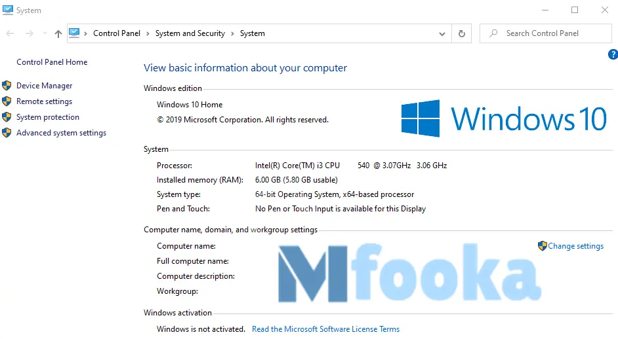Select the System breadcrumb
This screenshot has height=339, width=618.
coord(252,33)
